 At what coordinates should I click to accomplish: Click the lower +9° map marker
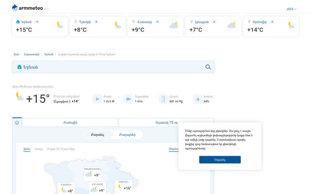97,189
